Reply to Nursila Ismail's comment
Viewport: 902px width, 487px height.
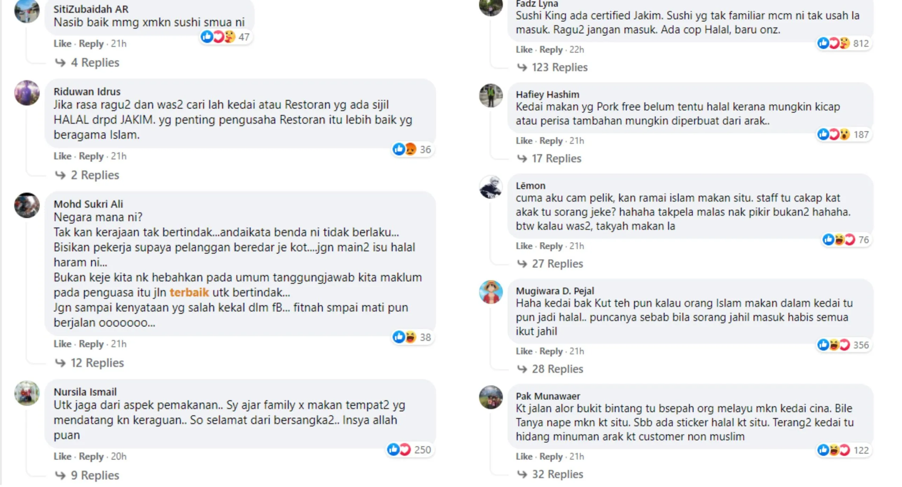[x=91, y=456]
